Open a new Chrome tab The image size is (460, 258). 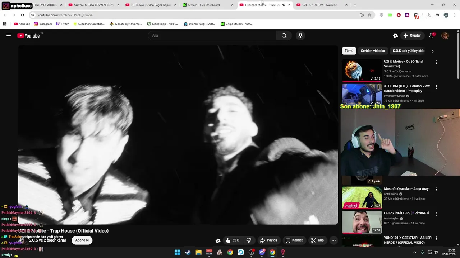355,5
